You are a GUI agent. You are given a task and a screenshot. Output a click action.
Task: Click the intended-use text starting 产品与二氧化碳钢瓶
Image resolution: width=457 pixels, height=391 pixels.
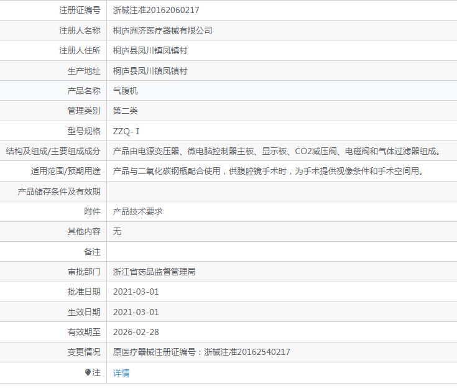[x=269, y=171]
